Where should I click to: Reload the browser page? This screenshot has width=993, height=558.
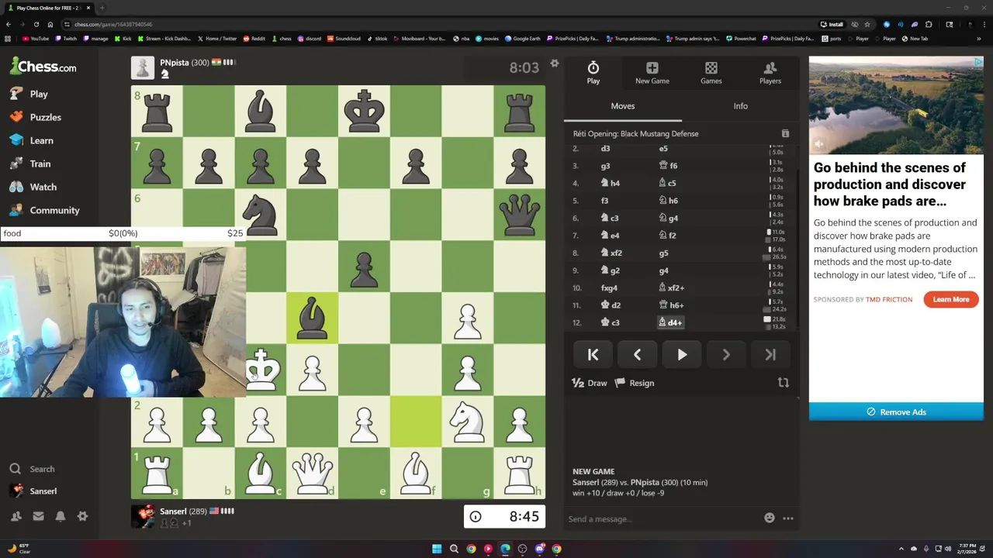[x=36, y=25]
